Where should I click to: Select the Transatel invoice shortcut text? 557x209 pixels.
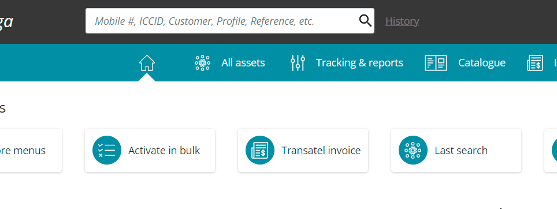[321, 151]
